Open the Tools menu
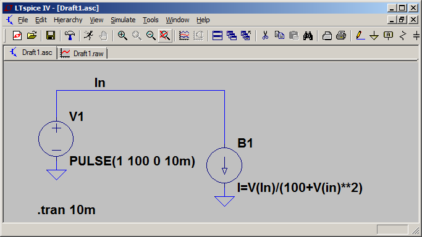Viewport: 422px width, 237px height. pos(150,20)
